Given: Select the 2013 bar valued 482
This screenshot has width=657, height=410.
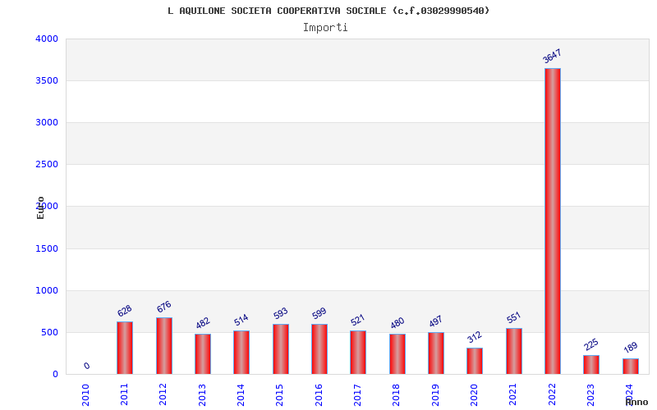Looking at the screenshot, I should coord(202,354).
